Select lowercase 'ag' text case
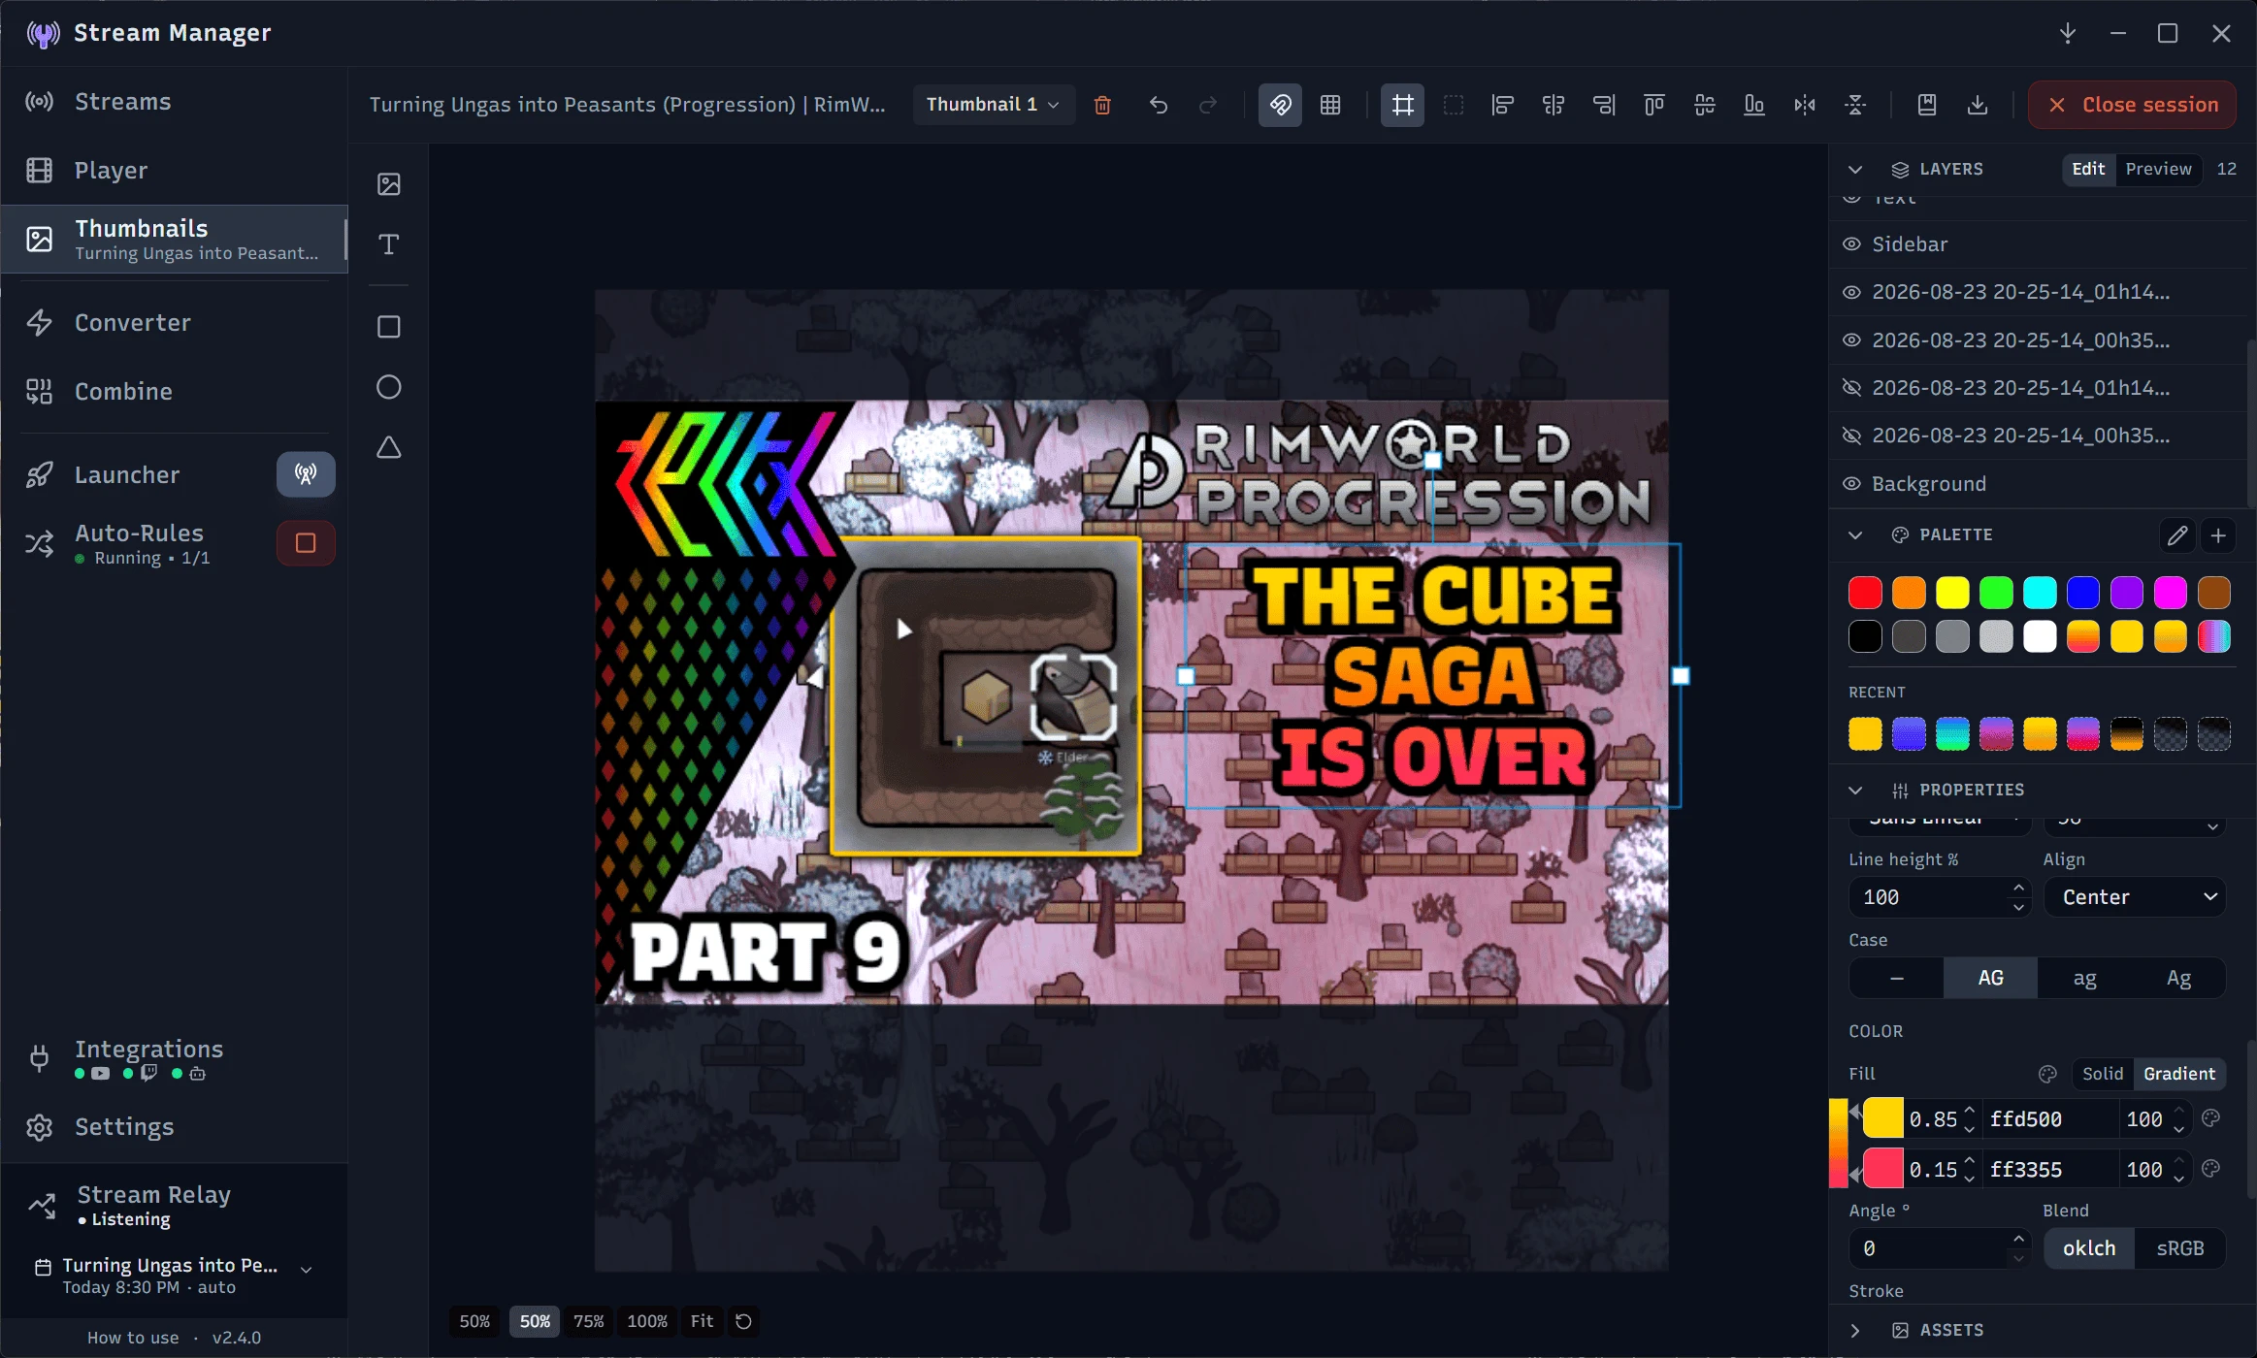The height and width of the screenshot is (1358, 2257). click(2084, 978)
